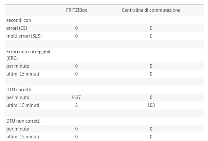Viewport: 208px width, 141px height.
Task: Click "per minuto" label under CRC errors
Action: point(18,66)
